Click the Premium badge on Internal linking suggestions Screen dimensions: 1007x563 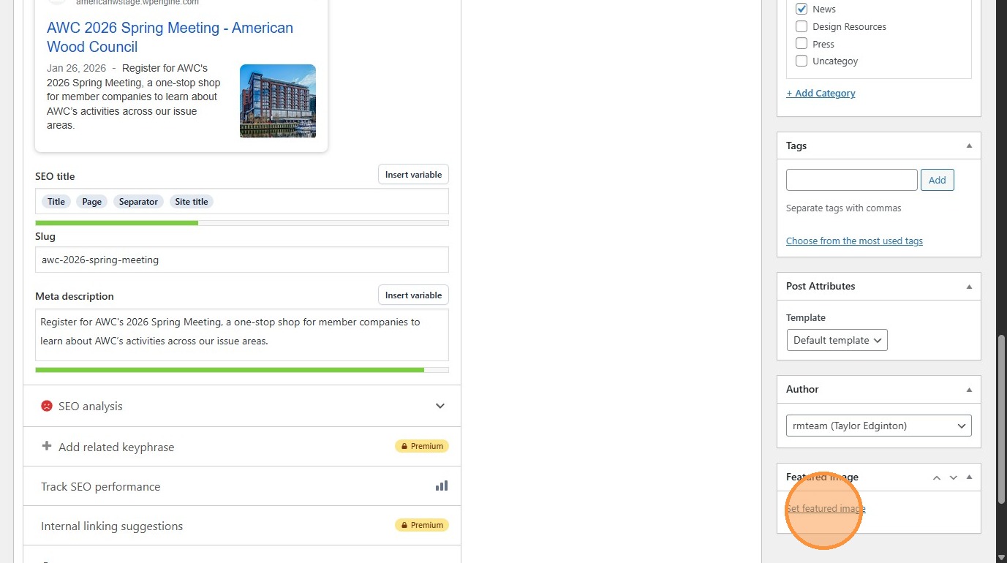pos(422,525)
